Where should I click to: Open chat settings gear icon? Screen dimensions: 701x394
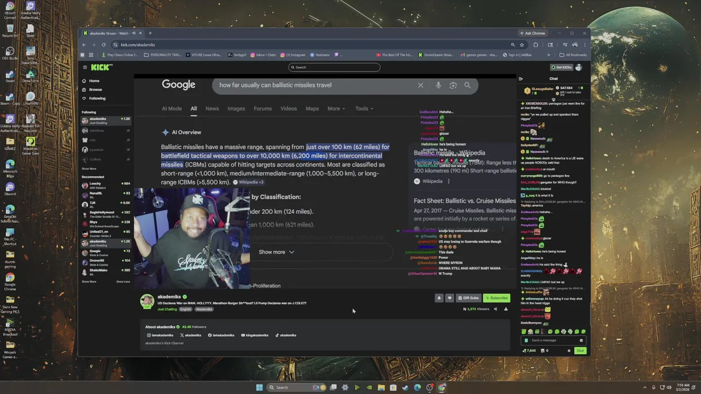pyautogui.click(x=569, y=351)
